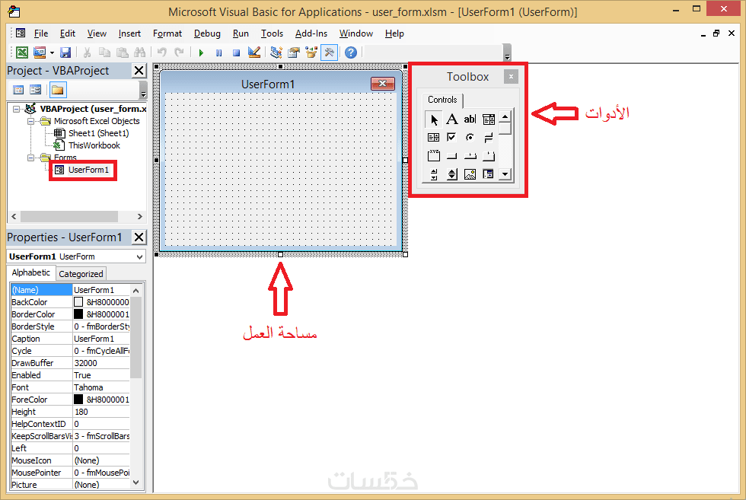
Task: Click the Reset stop icon
Action: (x=236, y=53)
